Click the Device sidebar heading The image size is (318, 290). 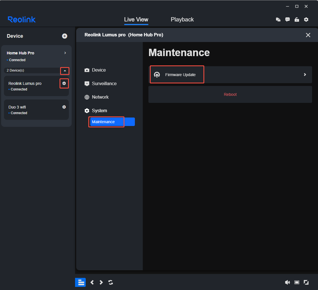pyautogui.click(x=15, y=36)
